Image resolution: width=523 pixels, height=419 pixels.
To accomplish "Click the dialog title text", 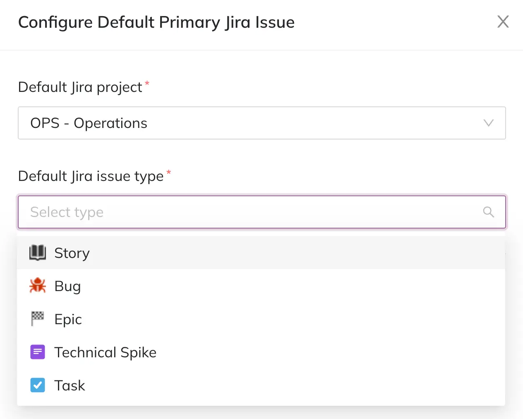I will 156,22.
